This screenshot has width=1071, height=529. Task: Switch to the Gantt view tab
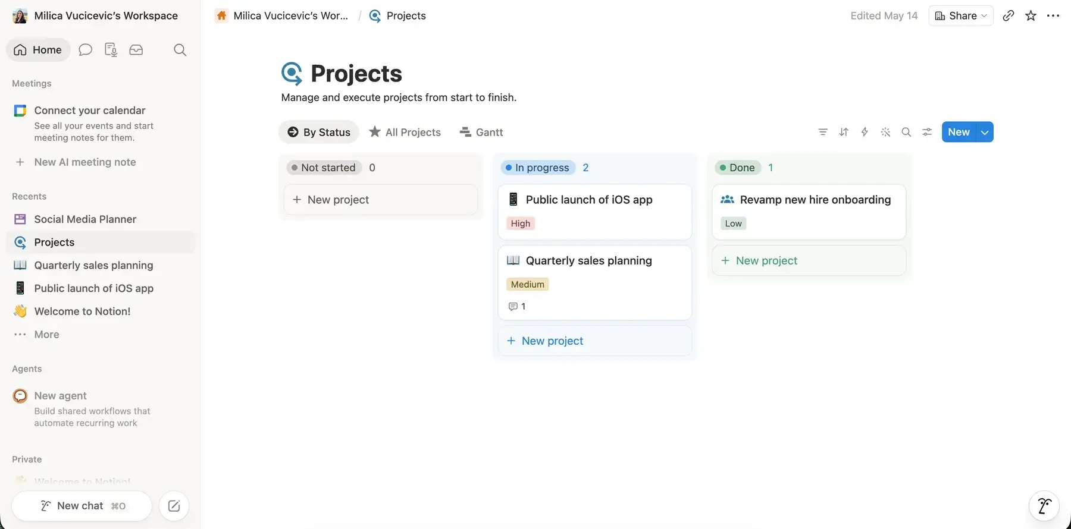[481, 132]
